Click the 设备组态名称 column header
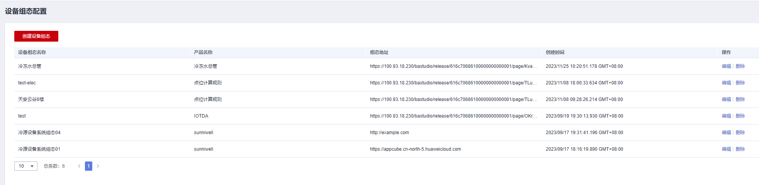Image resolution: width=759 pixels, height=185 pixels. coord(32,52)
